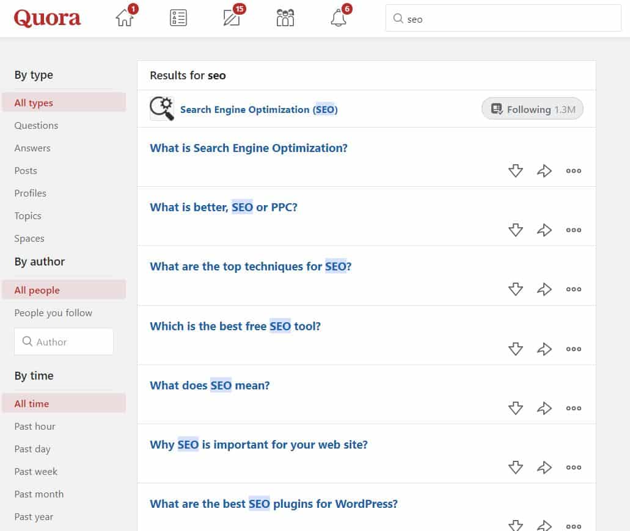Downvote the What does SEO mean question
This screenshot has height=531, width=630.
pos(516,408)
